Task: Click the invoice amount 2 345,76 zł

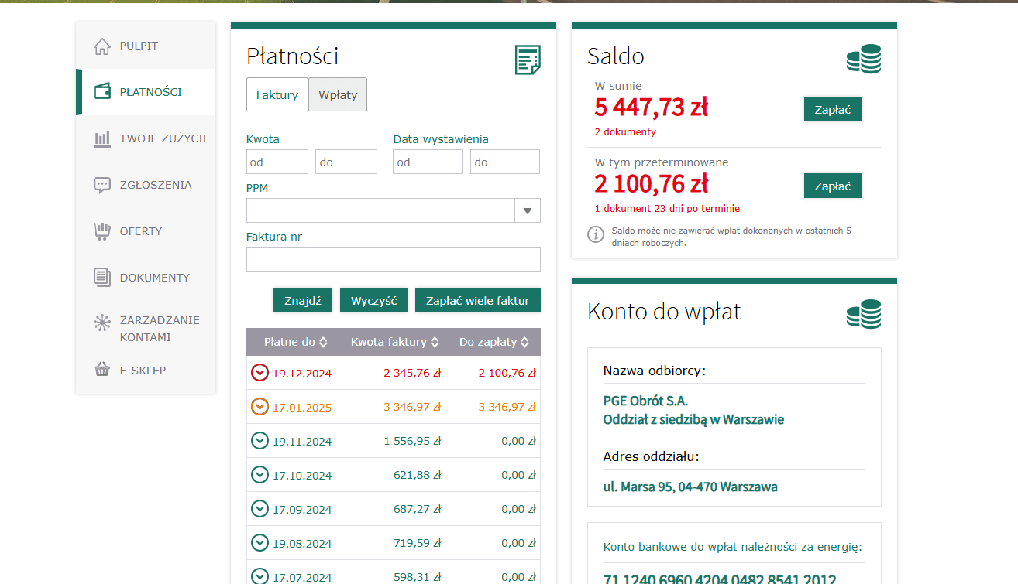Action: (412, 373)
